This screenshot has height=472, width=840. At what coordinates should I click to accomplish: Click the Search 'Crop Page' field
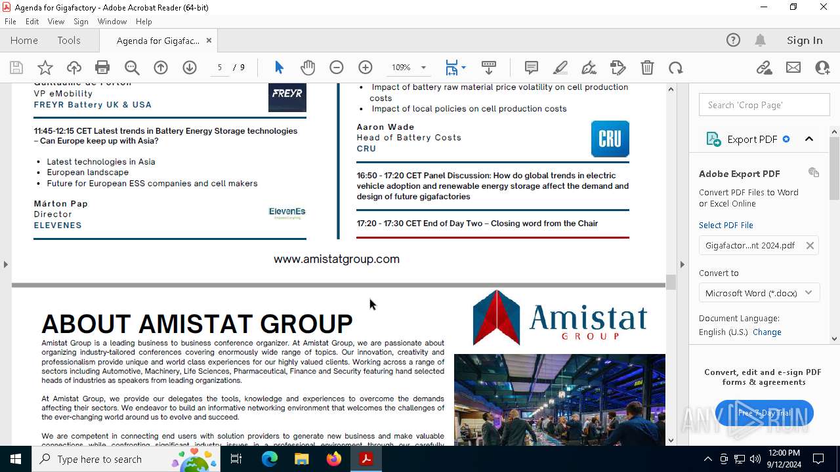click(x=765, y=105)
